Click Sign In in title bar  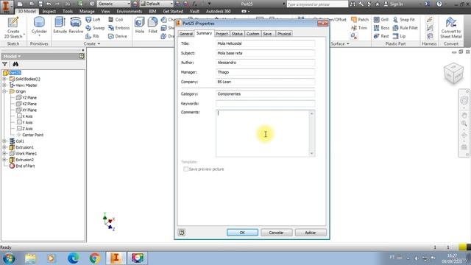(394, 4)
